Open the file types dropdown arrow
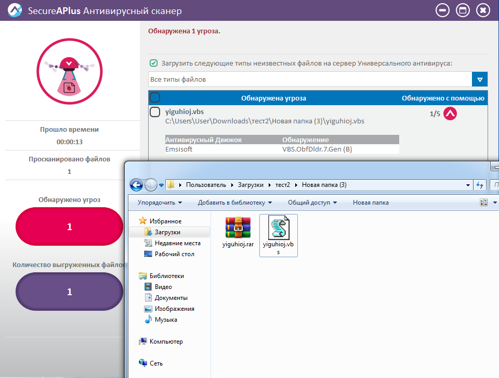 pyautogui.click(x=480, y=79)
